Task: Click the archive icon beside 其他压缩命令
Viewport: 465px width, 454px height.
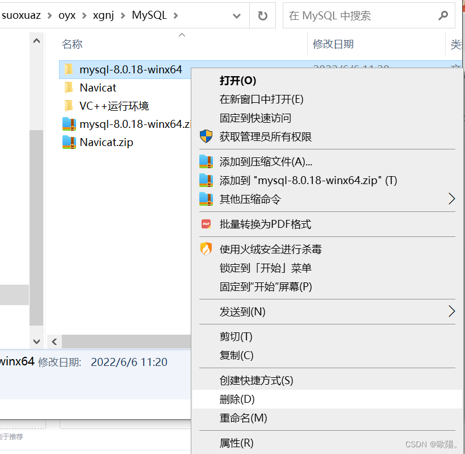Action: (206, 199)
